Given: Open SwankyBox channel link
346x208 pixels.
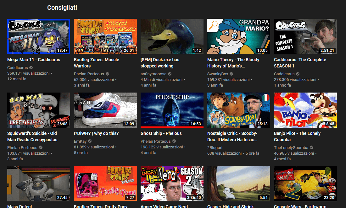Looking at the screenshot, I should (x=218, y=74).
